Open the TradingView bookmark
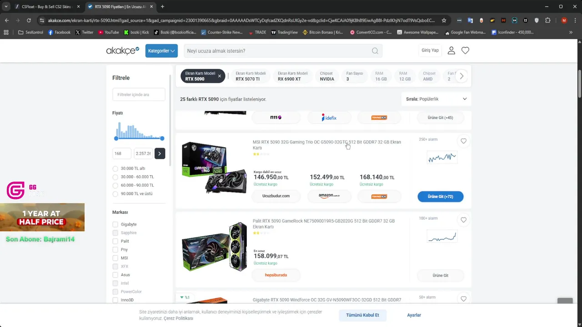 [x=284, y=32]
